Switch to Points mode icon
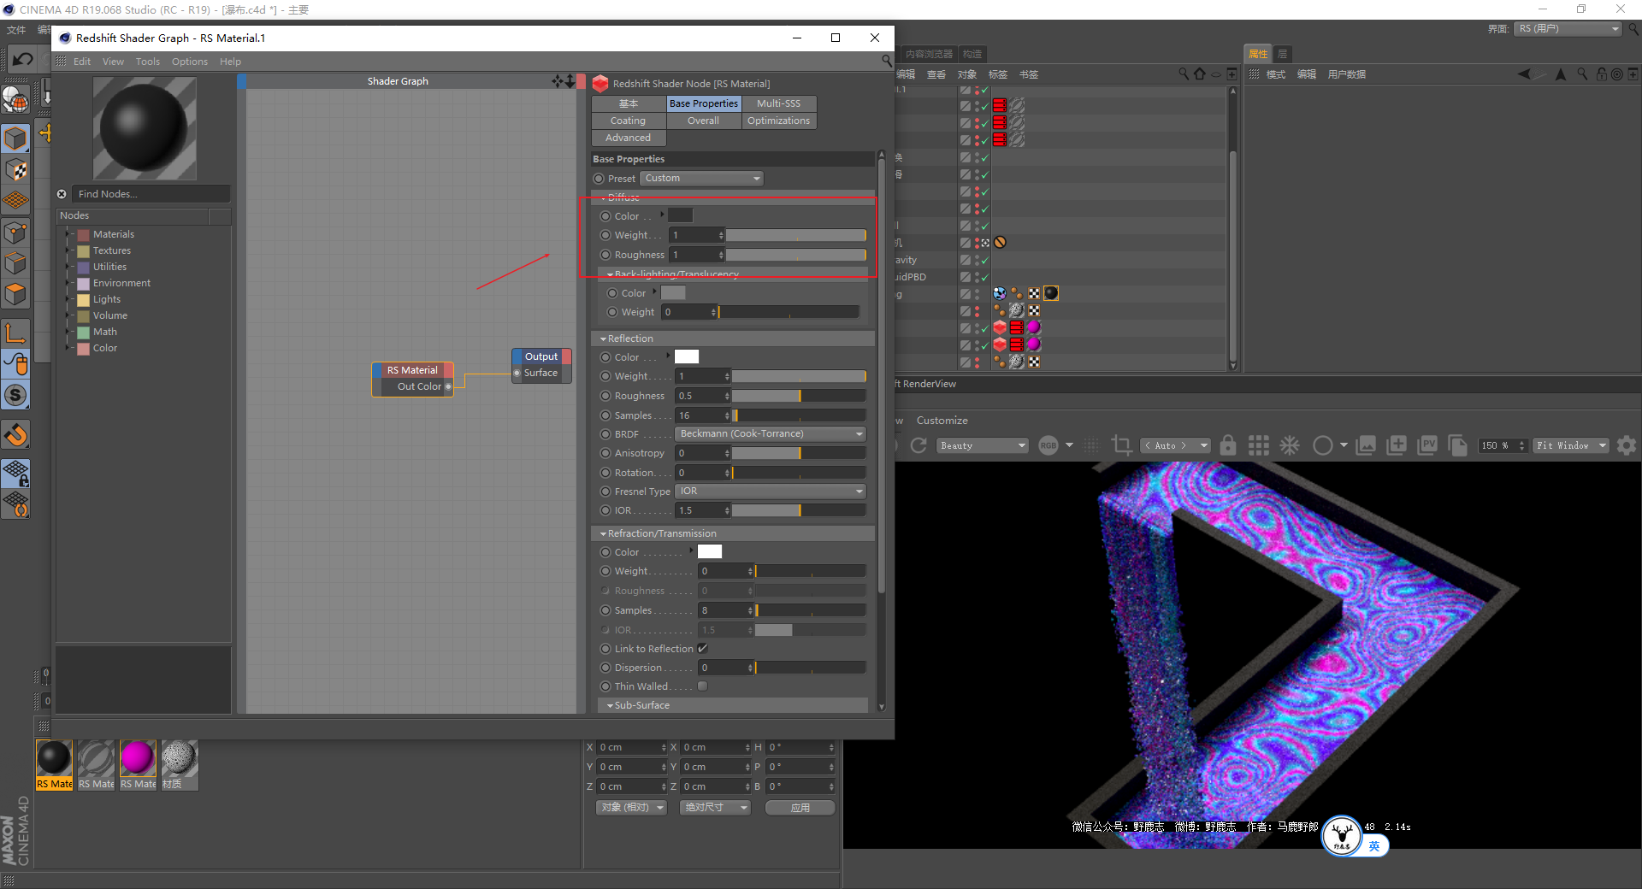 pyautogui.click(x=15, y=233)
